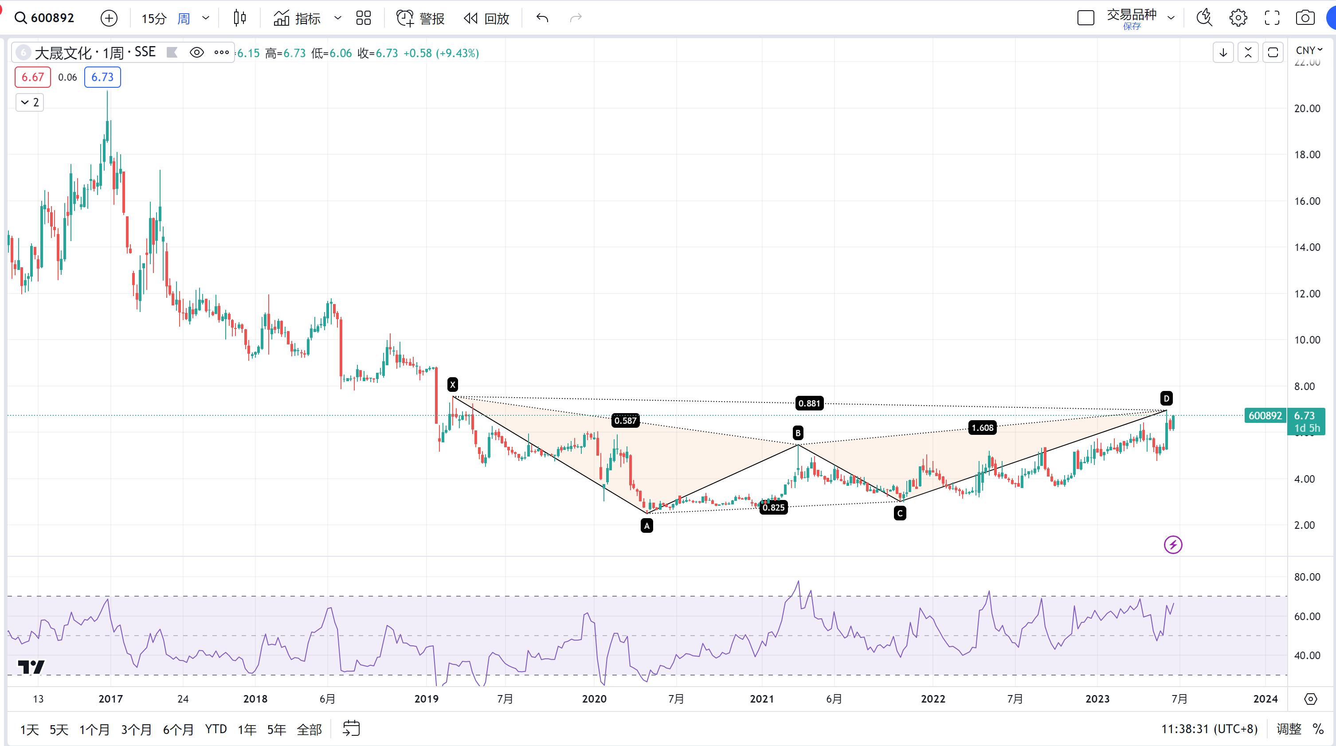Expand the timeframe interval dropdown

tap(206, 18)
